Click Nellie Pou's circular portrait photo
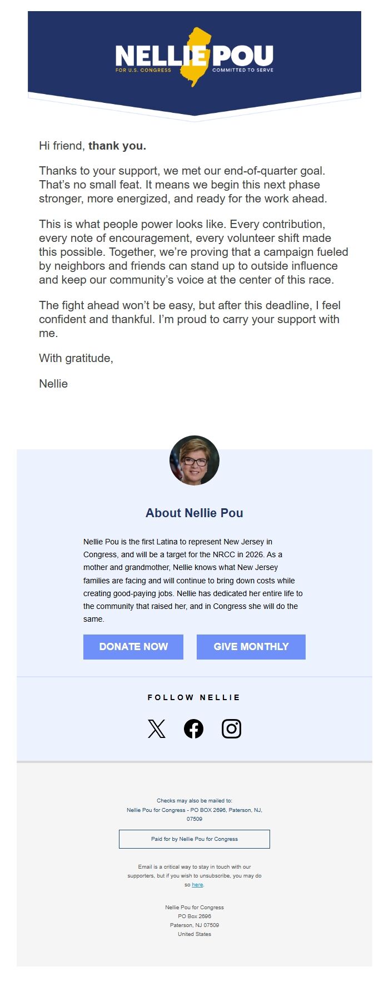 (x=194, y=460)
